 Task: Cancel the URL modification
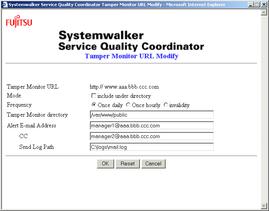(153, 163)
